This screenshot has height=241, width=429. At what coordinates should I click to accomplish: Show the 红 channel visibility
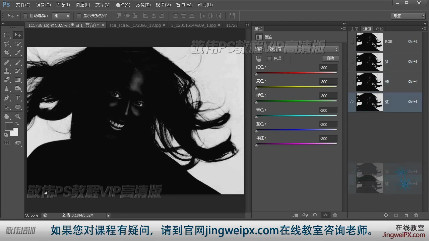point(352,62)
